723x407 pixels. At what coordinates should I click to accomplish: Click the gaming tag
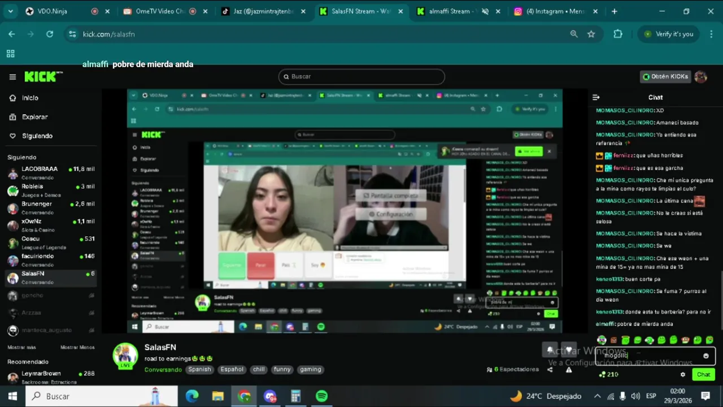point(311,370)
